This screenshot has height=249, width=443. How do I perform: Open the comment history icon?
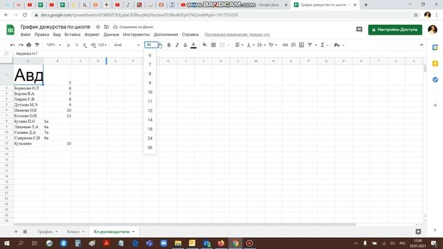click(359, 30)
